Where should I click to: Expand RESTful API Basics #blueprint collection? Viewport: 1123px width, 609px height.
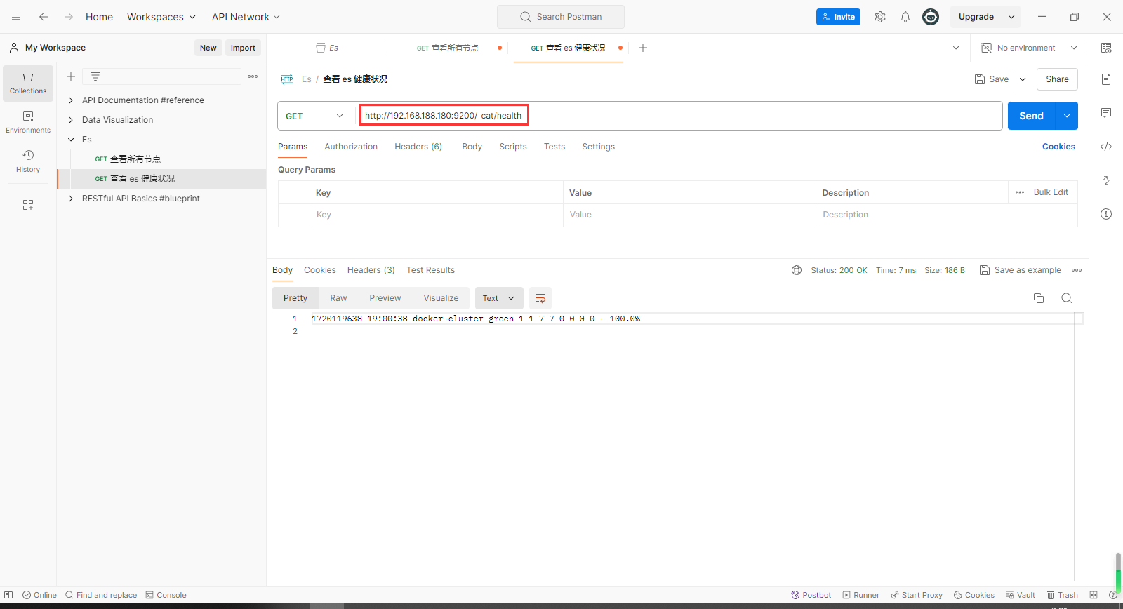(71, 199)
